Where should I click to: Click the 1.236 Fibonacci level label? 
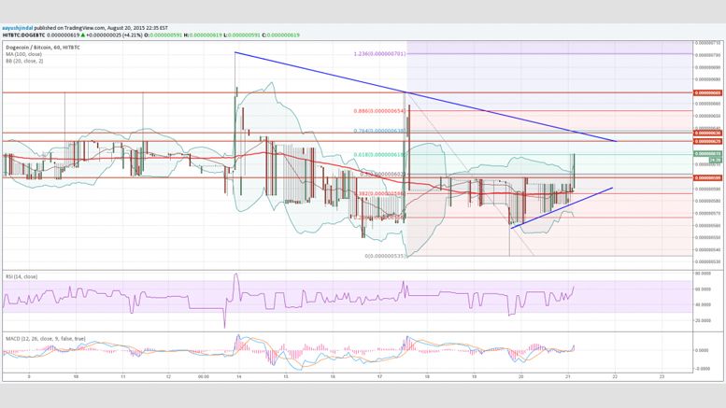[379, 53]
